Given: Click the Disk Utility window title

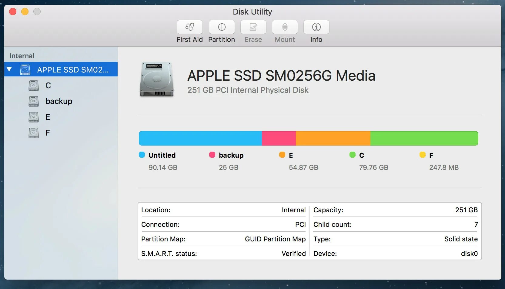Looking at the screenshot, I should pos(252,12).
